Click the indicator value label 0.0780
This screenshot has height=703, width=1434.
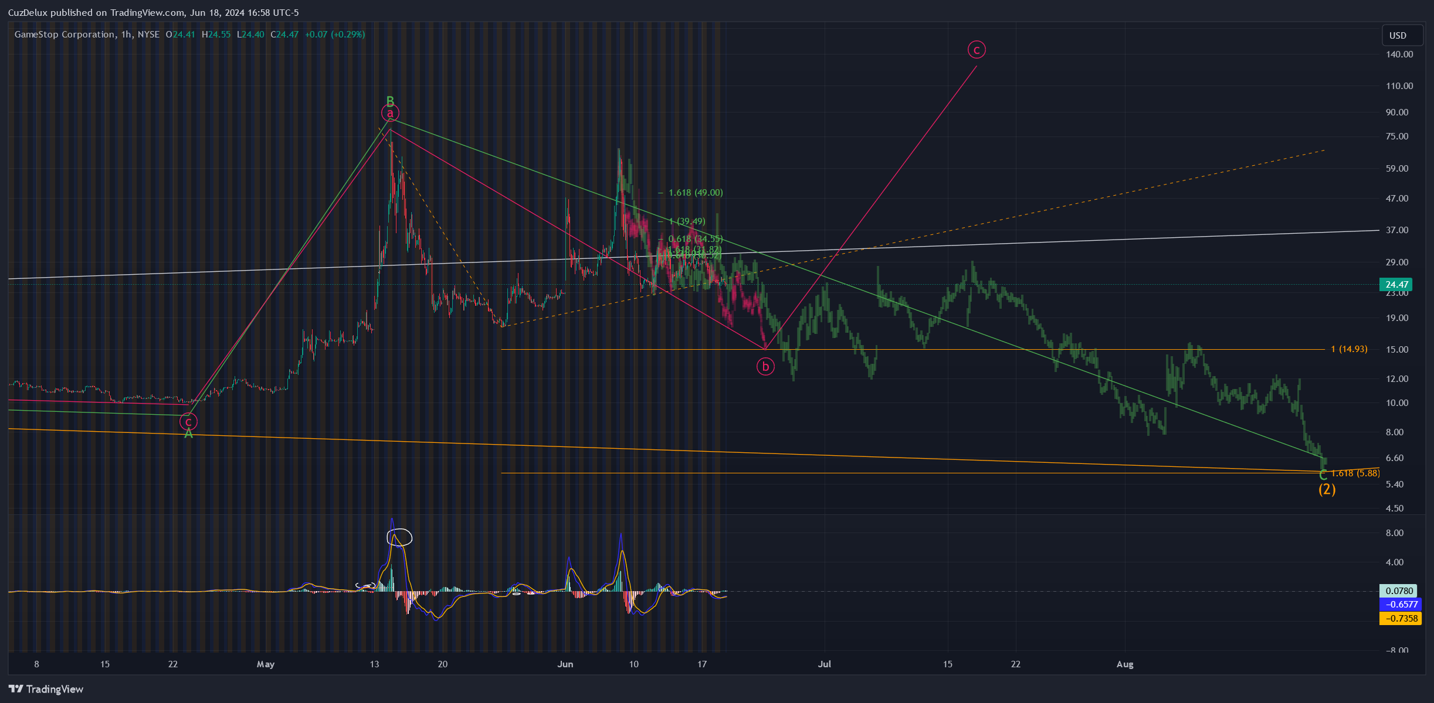1399,591
